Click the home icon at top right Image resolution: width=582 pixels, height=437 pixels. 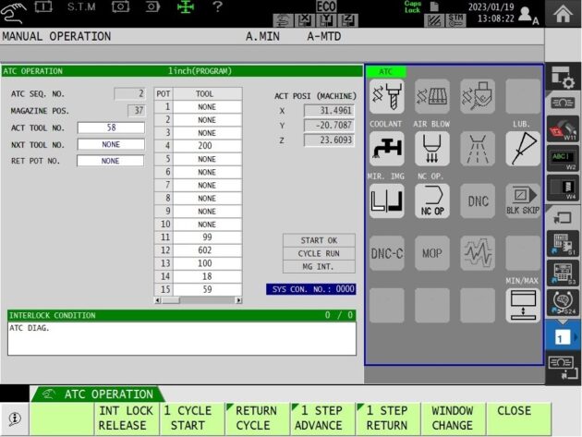tap(563, 13)
